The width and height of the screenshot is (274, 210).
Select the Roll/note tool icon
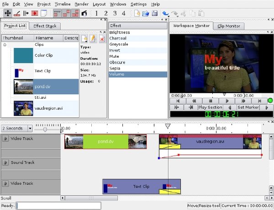pos(44,13)
